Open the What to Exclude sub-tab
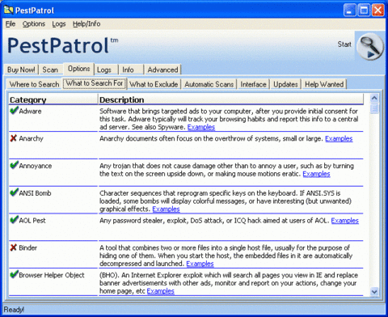The height and width of the screenshot is (317, 388). pyautogui.click(x=154, y=84)
